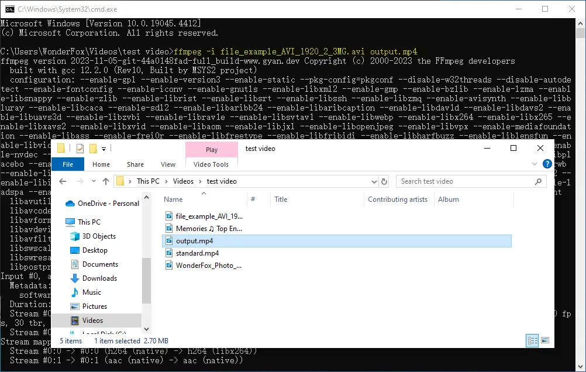This screenshot has height=372, width=586.
Task: Select the standard.mp4 file
Action: point(197,253)
